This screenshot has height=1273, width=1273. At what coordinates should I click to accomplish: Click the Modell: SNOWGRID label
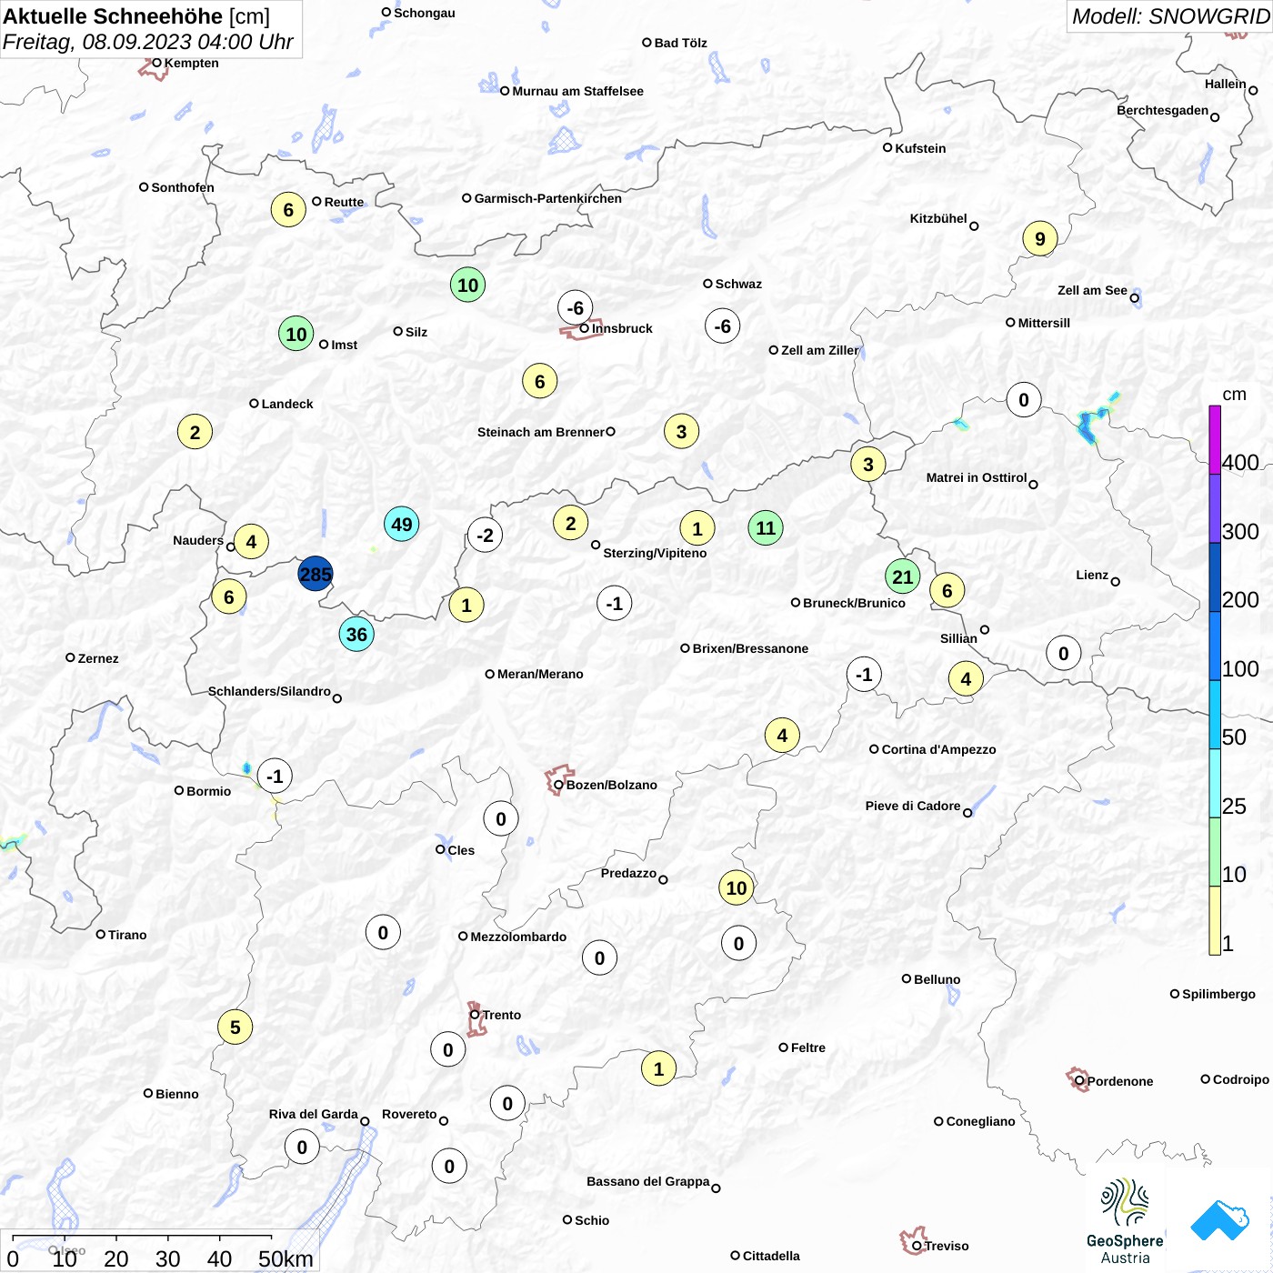[x=1170, y=16]
